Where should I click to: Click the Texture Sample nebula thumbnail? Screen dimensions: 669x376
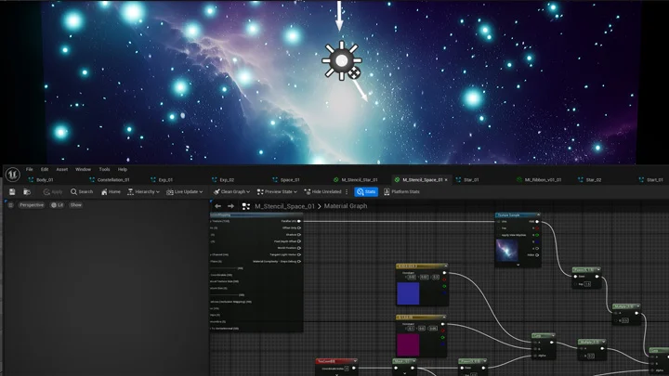507,251
